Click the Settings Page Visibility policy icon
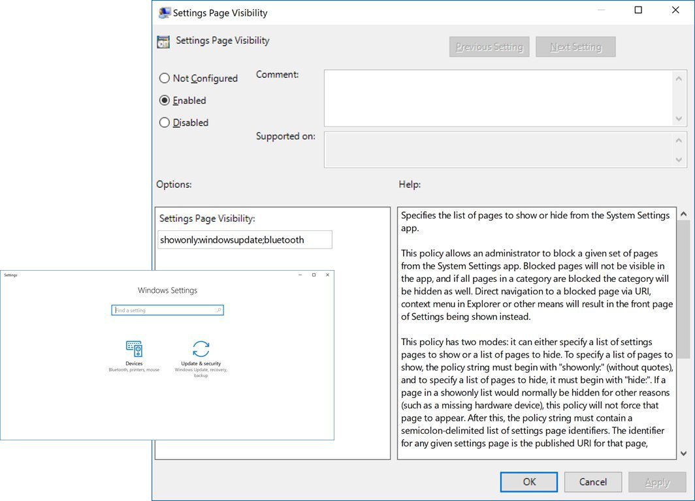This screenshot has height=501, width=695. pos(163,42)
